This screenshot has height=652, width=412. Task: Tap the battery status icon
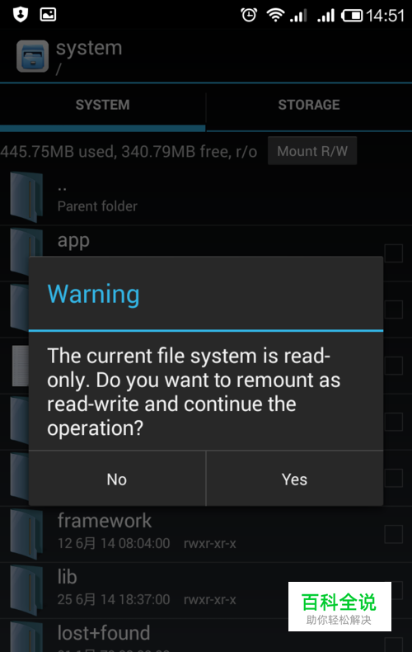(x=352, y=16)
